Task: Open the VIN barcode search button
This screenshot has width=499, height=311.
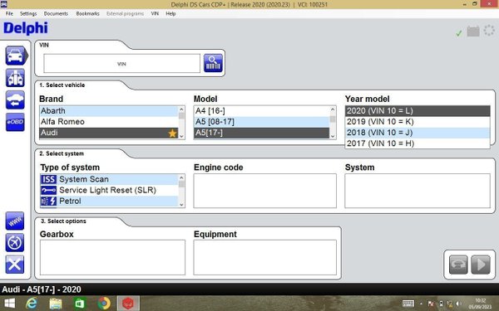Action: coord(213,63)
